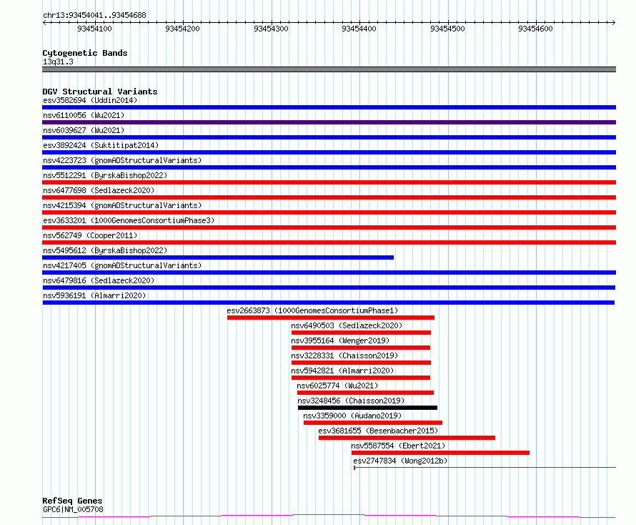This screenshot has height=525, width=636.
Task: Click the GPC6|NM_005708 gene label
Action: tap(73, 509)
